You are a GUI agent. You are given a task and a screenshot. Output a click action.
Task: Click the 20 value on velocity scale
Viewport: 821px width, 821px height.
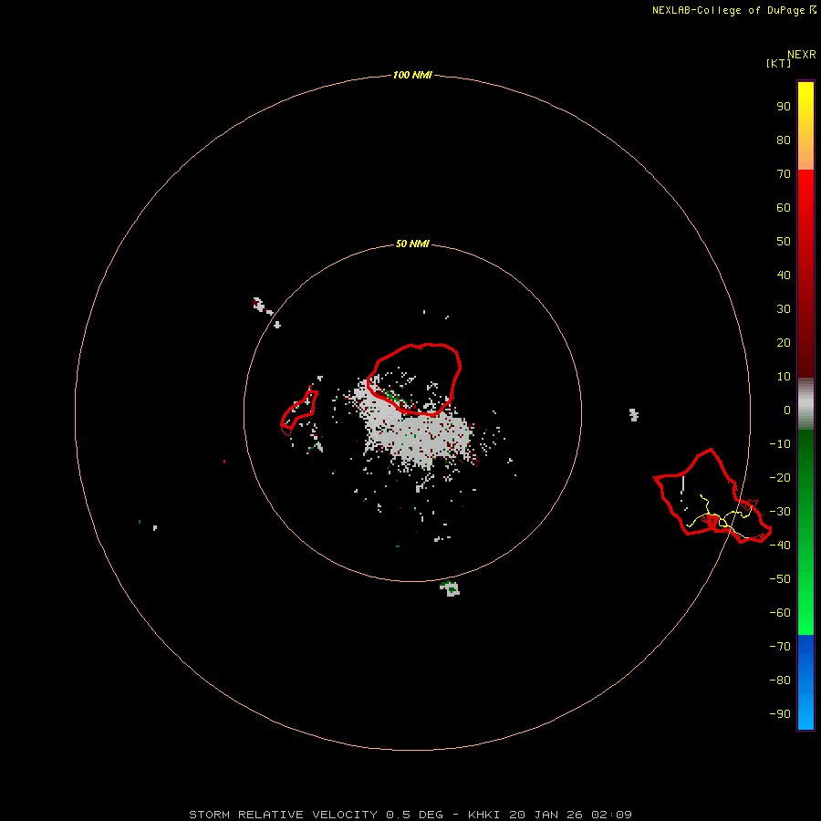click(784, 343)
